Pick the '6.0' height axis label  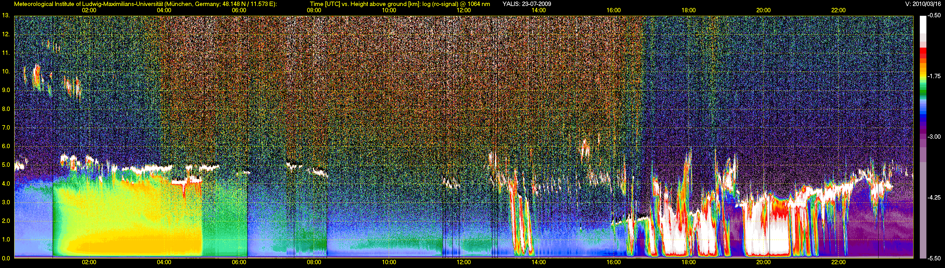6,146
